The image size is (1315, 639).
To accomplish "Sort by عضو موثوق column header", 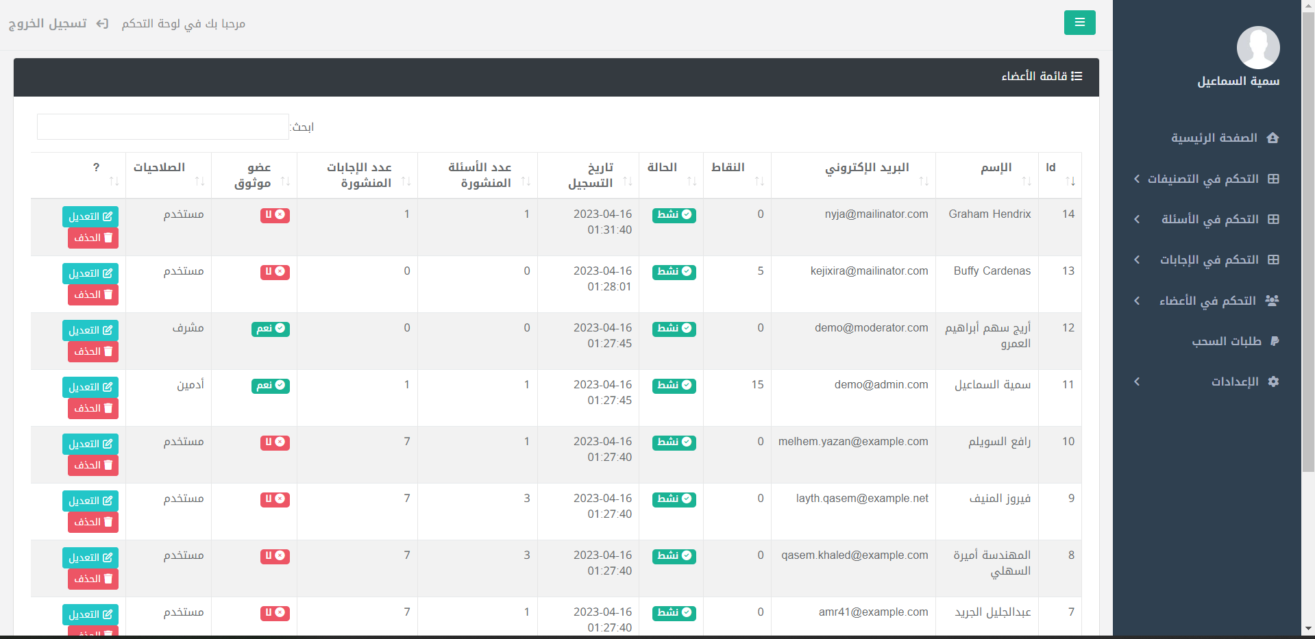I will 254,175.
